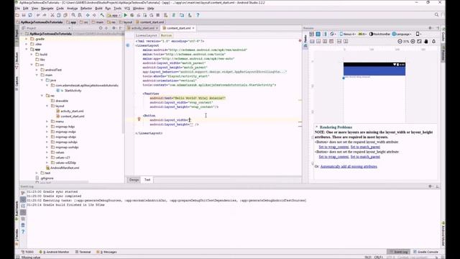
Task: Open the Refactor menu
Action: pyautogui.click(x=86, y=9)
